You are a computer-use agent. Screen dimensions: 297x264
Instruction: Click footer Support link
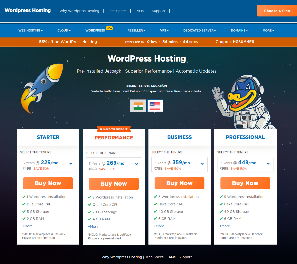[x=185, y=257]
